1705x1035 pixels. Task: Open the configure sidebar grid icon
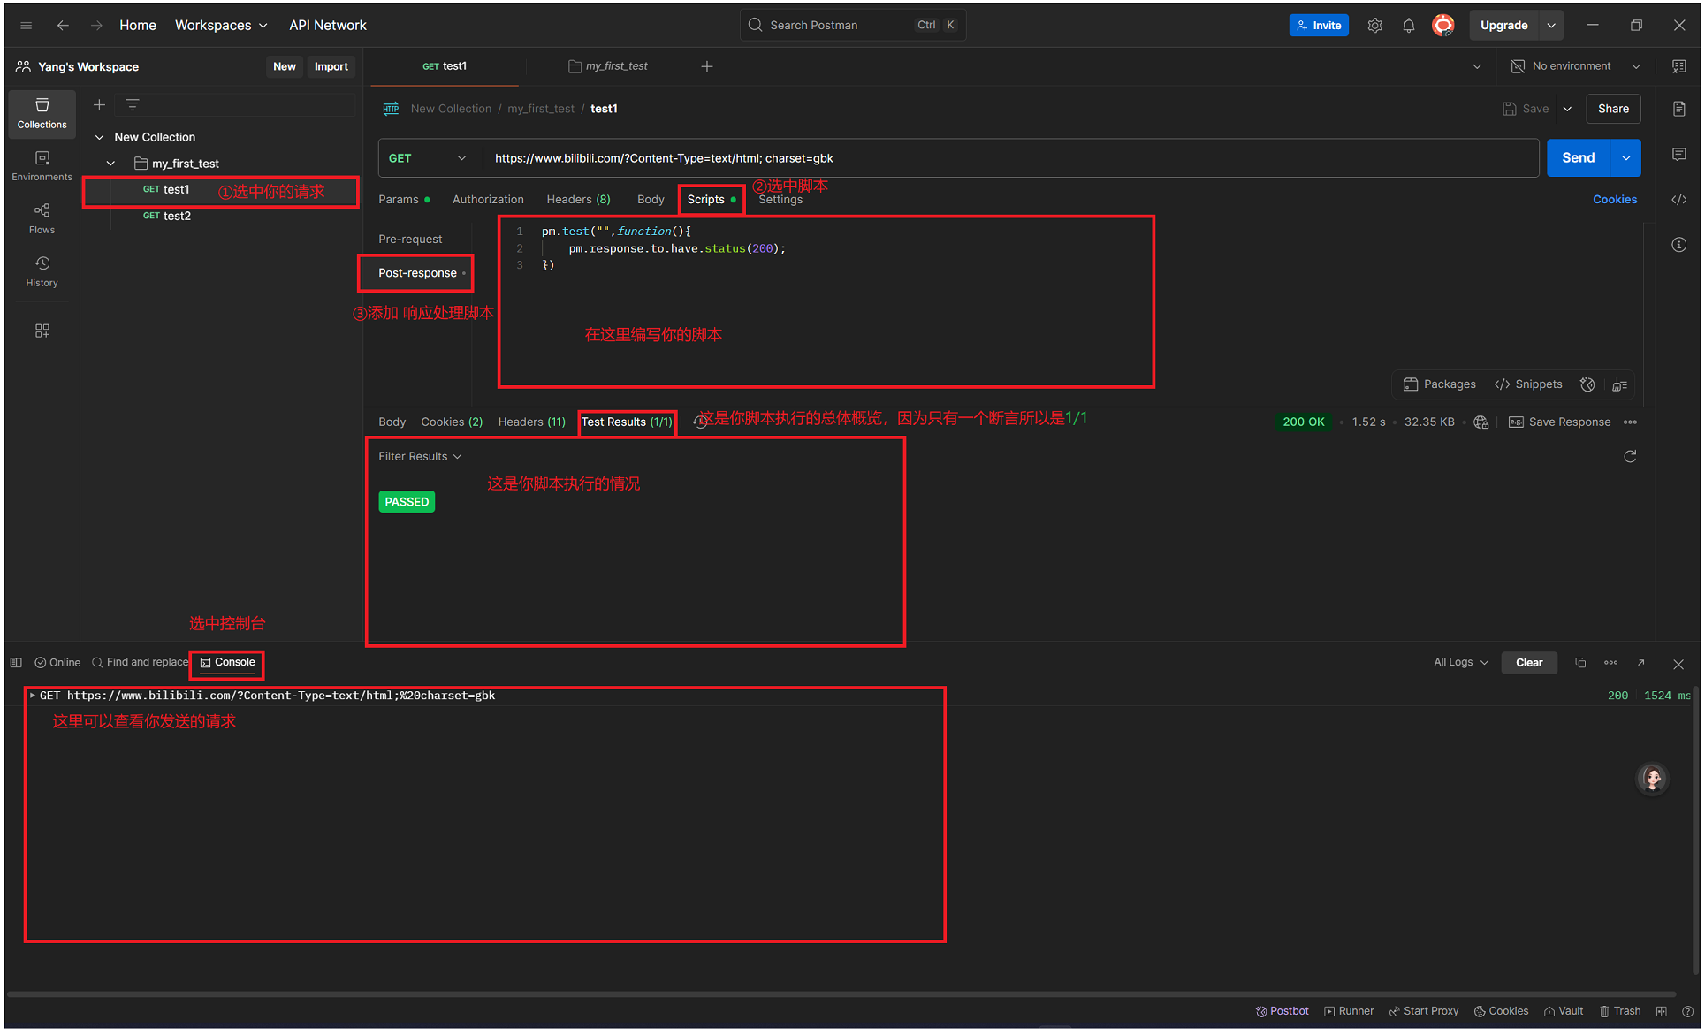[42, 331]
